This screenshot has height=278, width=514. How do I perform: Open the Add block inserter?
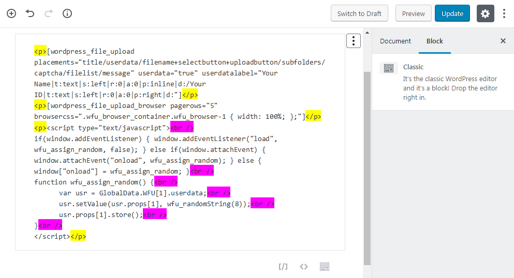point(11,13)
